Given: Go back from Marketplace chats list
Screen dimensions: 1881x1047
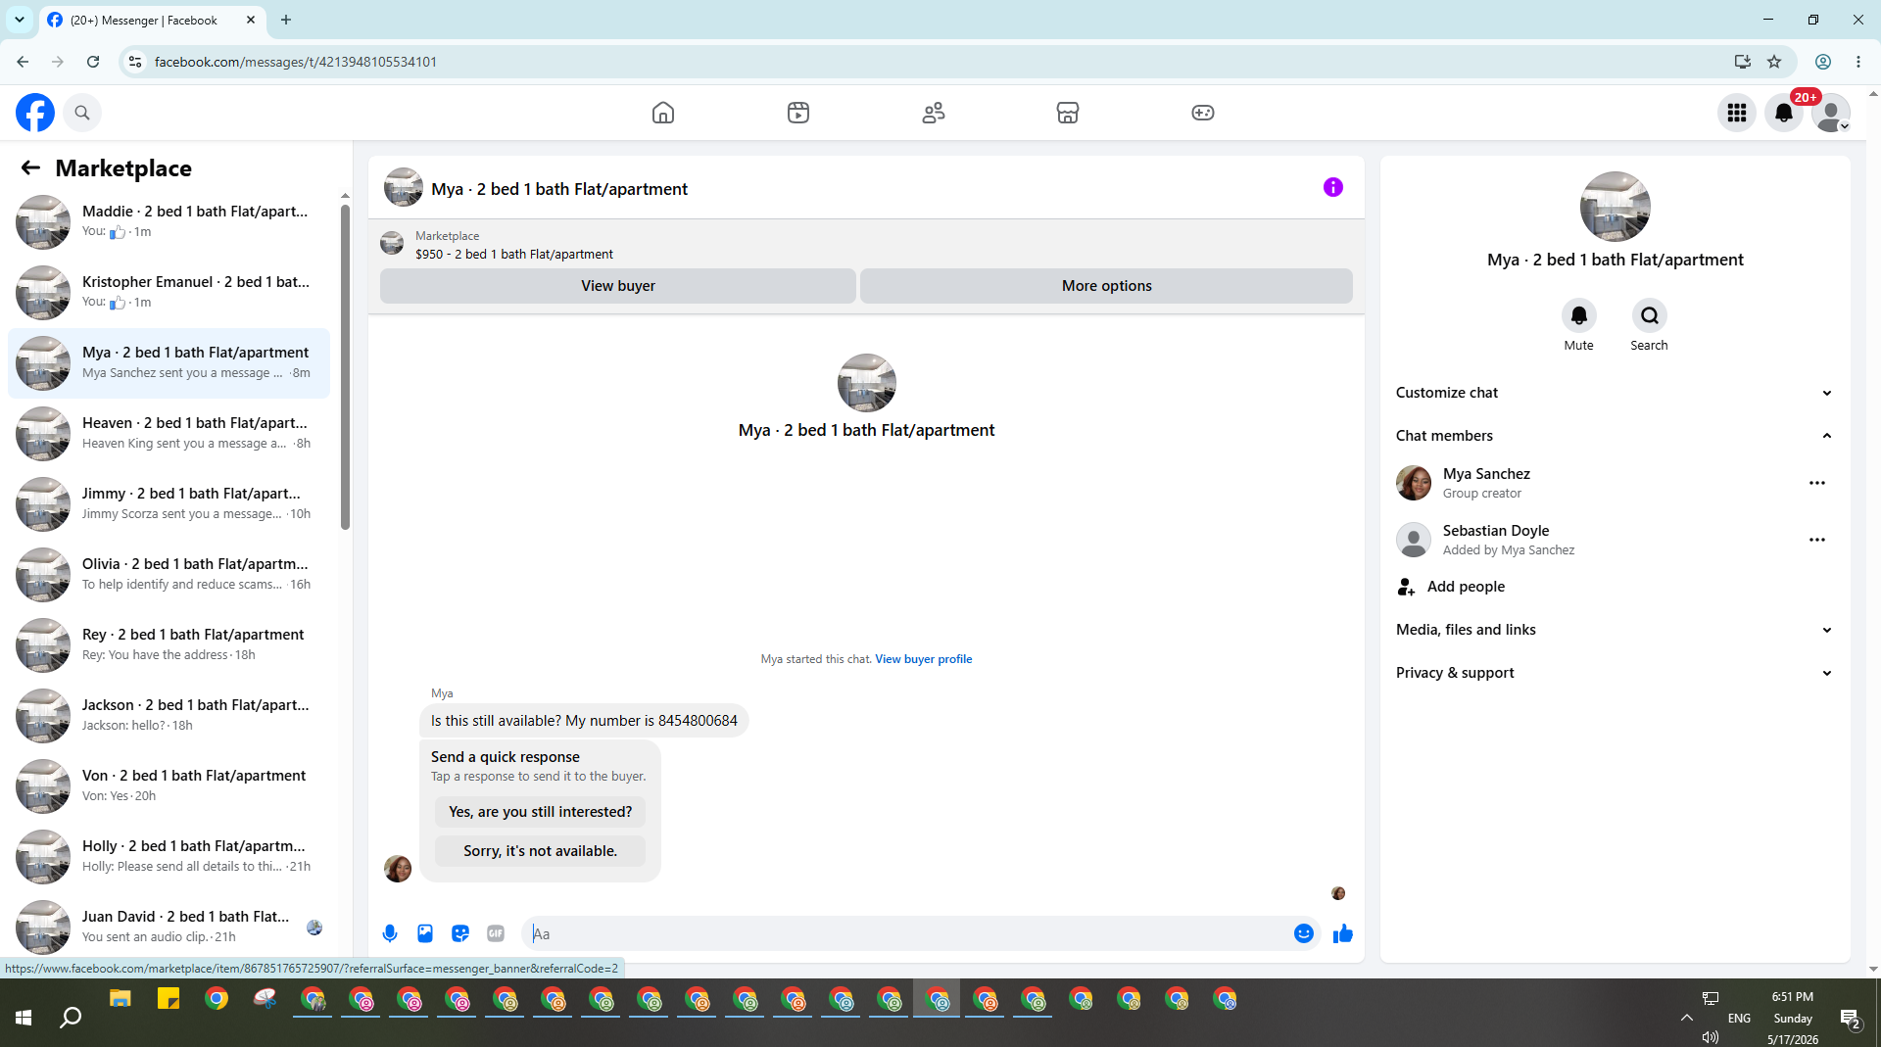Looking at the screenshot, I should [30, 167].
